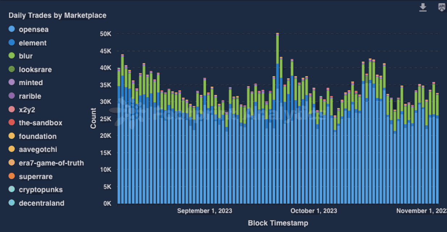This screenshot has width=447, height=232.
Task: Click the September 1, 2023 axis label
Action: click(205, 211)
